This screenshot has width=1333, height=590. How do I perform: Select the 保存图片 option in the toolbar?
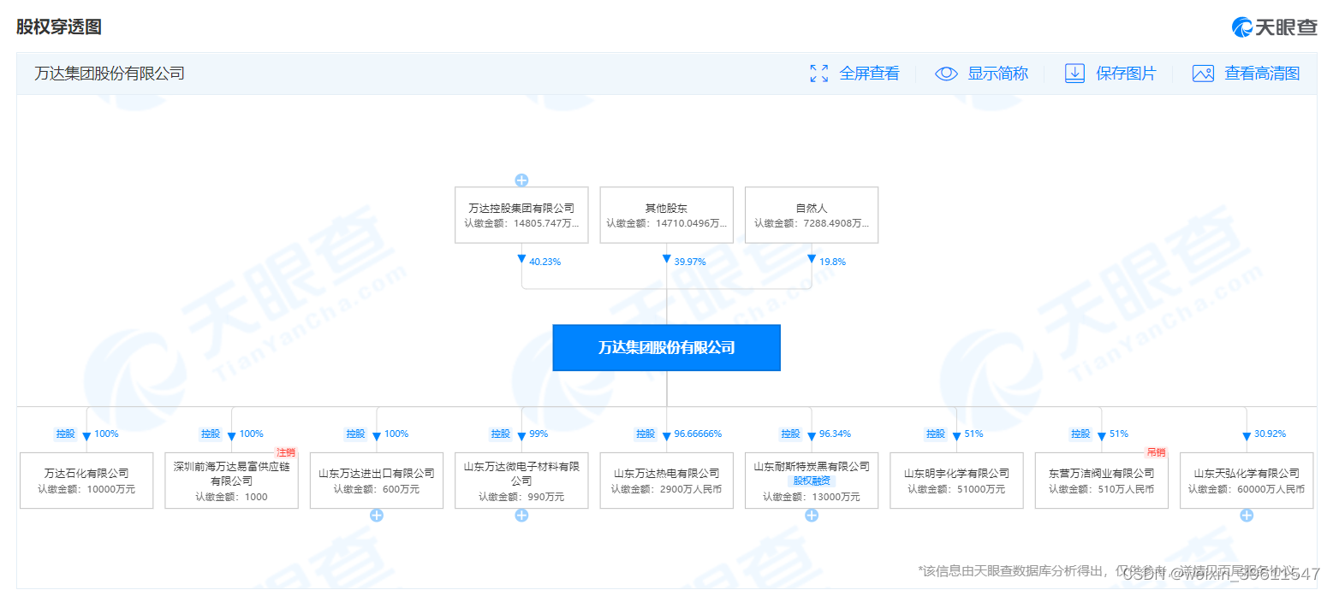[1126, 74]
